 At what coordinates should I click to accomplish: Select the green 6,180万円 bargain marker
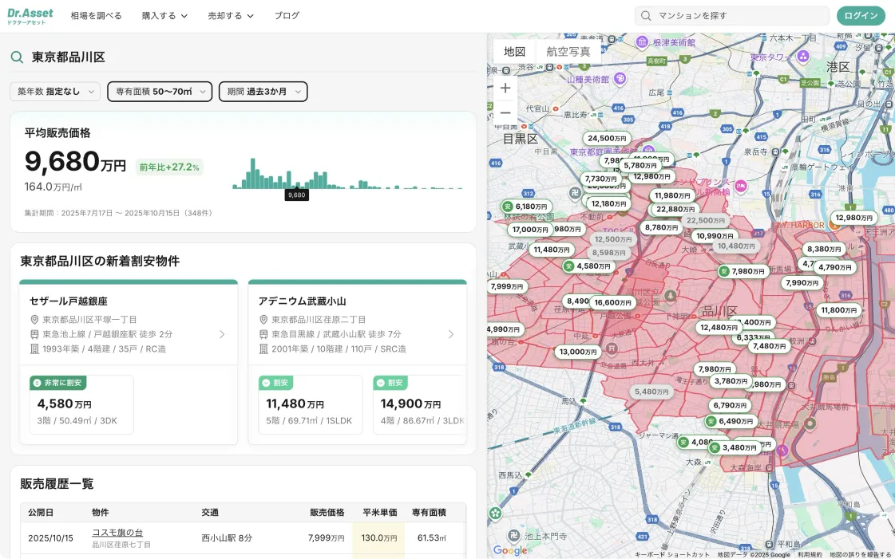tap(525, 207)
